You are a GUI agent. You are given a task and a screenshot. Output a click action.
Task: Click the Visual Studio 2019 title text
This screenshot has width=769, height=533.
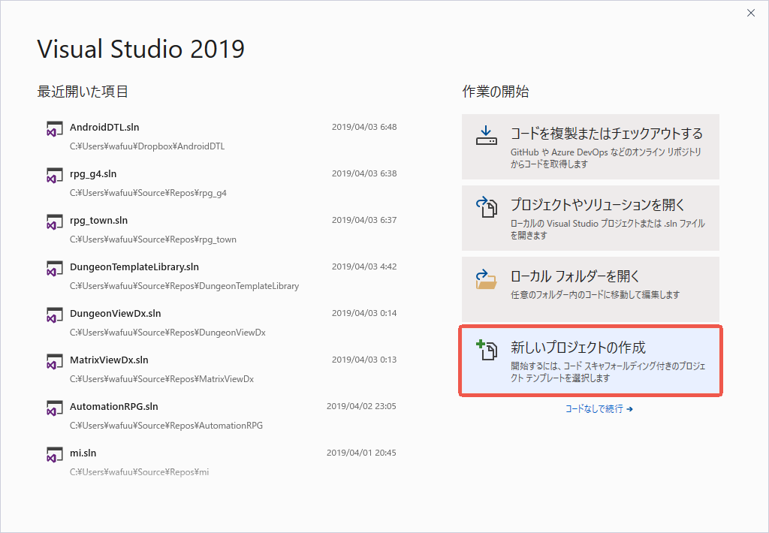click(x=140, y=49)
